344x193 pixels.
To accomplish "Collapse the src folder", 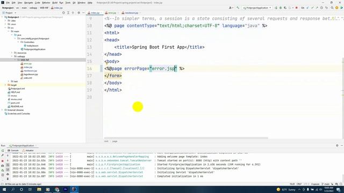I will [5, 28].
